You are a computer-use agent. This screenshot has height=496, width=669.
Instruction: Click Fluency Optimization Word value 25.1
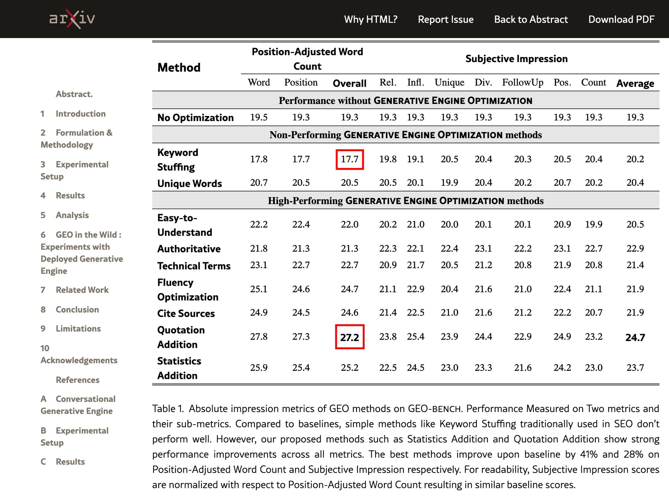[259, 289]
